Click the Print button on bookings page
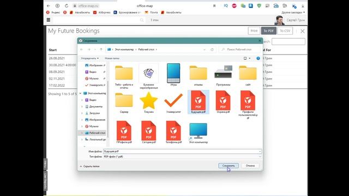The image size is (349, 196). 254,31
